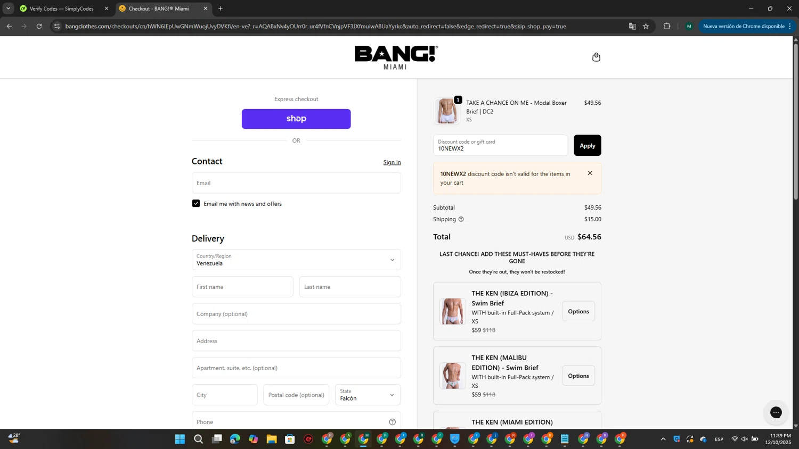This screenshot has width=799, height=449.
Task: Click the Last name field
Action: coord(350,287)
